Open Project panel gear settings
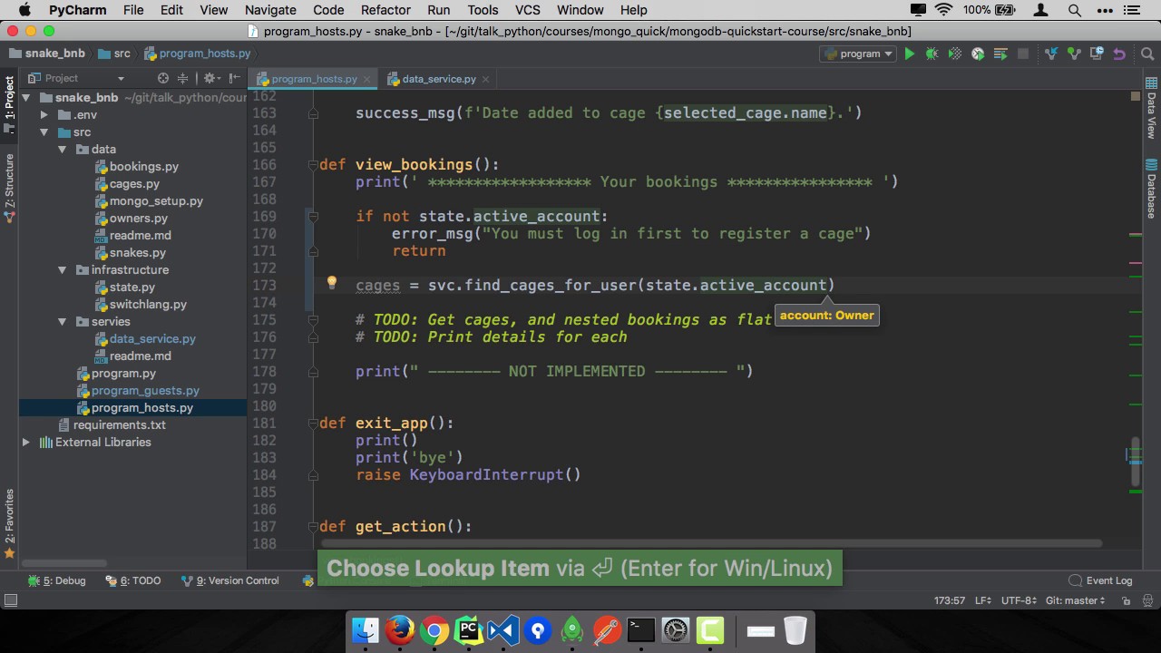Screen dimensions: 1161x653 [209, 78]
